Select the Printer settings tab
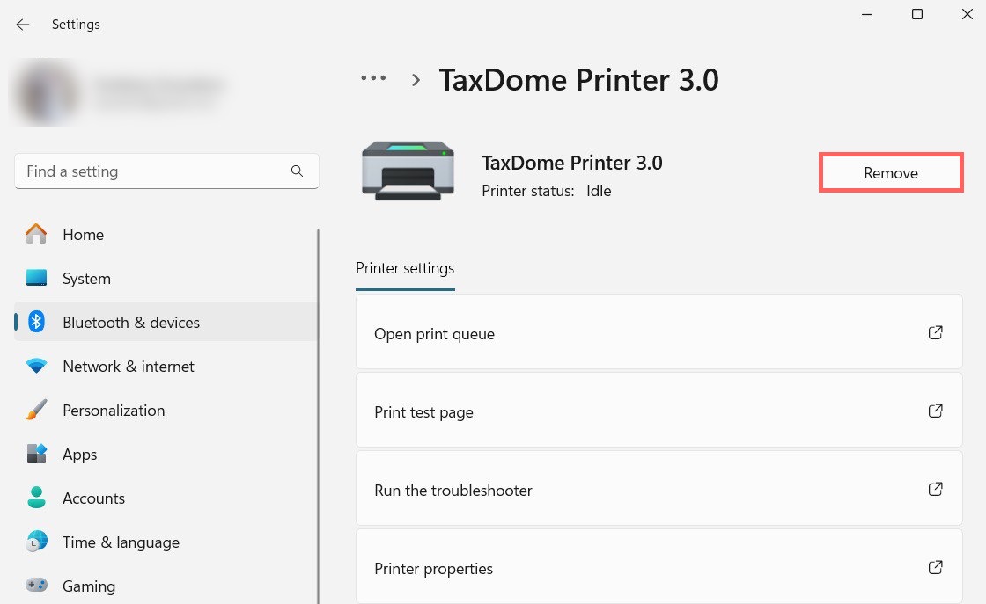Viewport: 986px width, 604px height. [405, 268]
